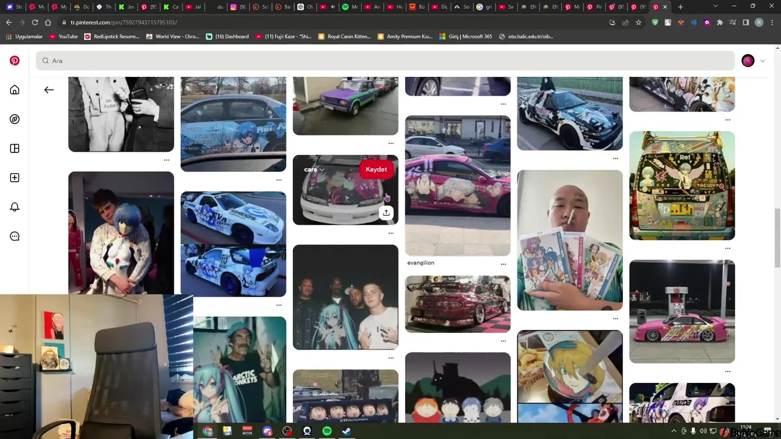This screenshot has height=439, width=781.
Task: Open the Discord icon in the taskbar
Action: [x=267, y=431]
